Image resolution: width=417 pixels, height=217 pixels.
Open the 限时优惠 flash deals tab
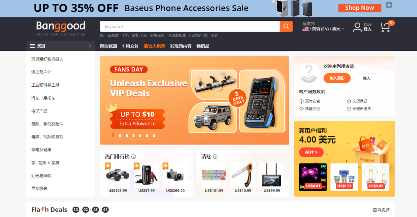tap(108, 46)
